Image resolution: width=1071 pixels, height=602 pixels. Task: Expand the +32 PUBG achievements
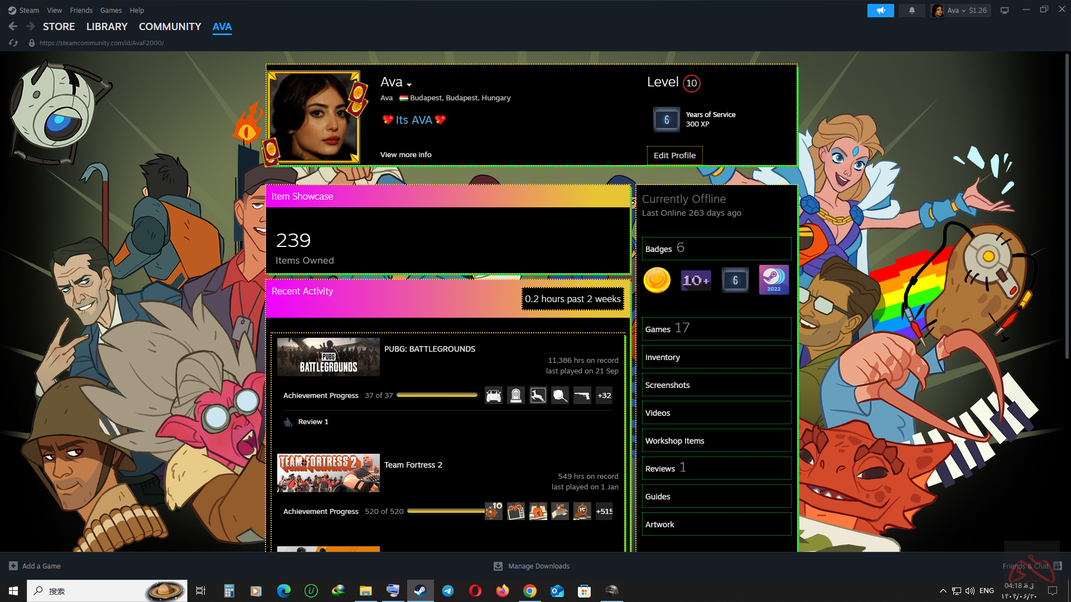[x=604, y=395]
